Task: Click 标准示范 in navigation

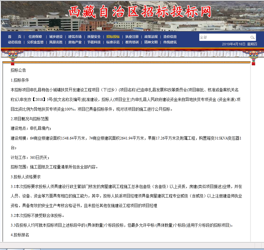Action: pyautogui.click(x=113, y=42)
